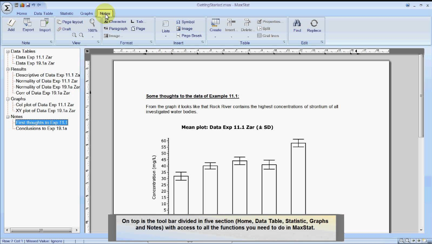
Task: Switch to the Statistic tab
Action: pyautogui.click(x=67, y=13)
